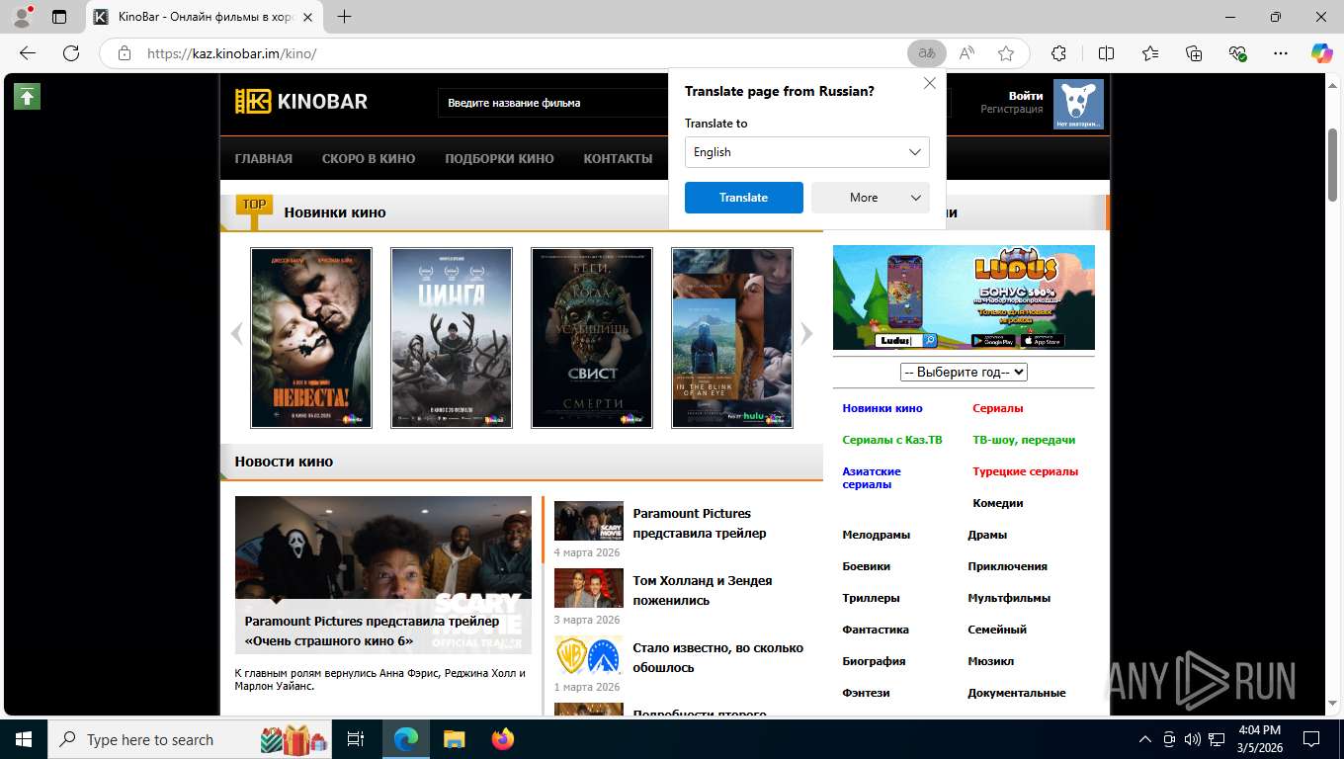Open the ТВ-шоу, передачи link
The width and height of the screenshot is (1344, 759).
point(1024,440)
